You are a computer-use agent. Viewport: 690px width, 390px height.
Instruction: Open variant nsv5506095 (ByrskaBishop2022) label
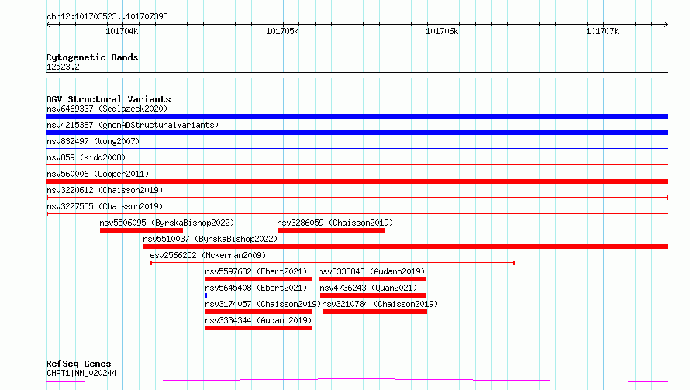tap(167, 223)
